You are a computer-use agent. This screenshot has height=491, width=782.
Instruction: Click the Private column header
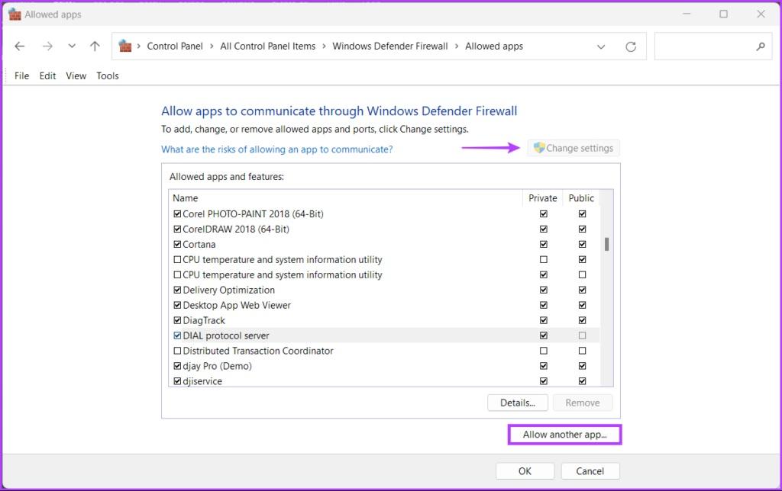pyautogui.click(x=543, y=198)
